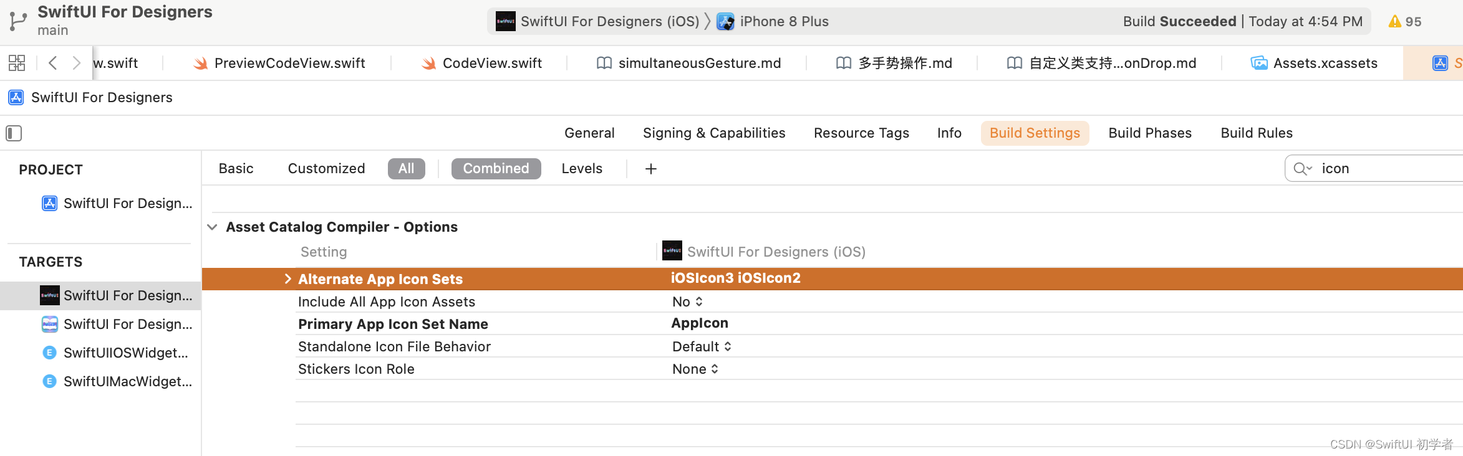Click the project icon in breadcrumb bar
This screenshot has width=1463, height=456.
16,98
